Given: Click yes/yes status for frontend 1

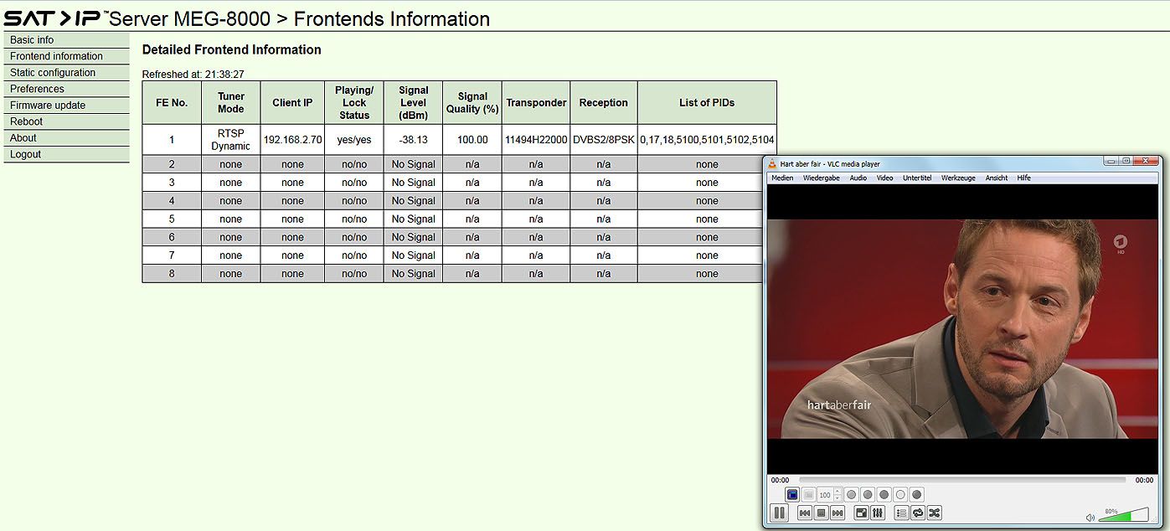Looking at the screenshot, I should click(354, 140).
